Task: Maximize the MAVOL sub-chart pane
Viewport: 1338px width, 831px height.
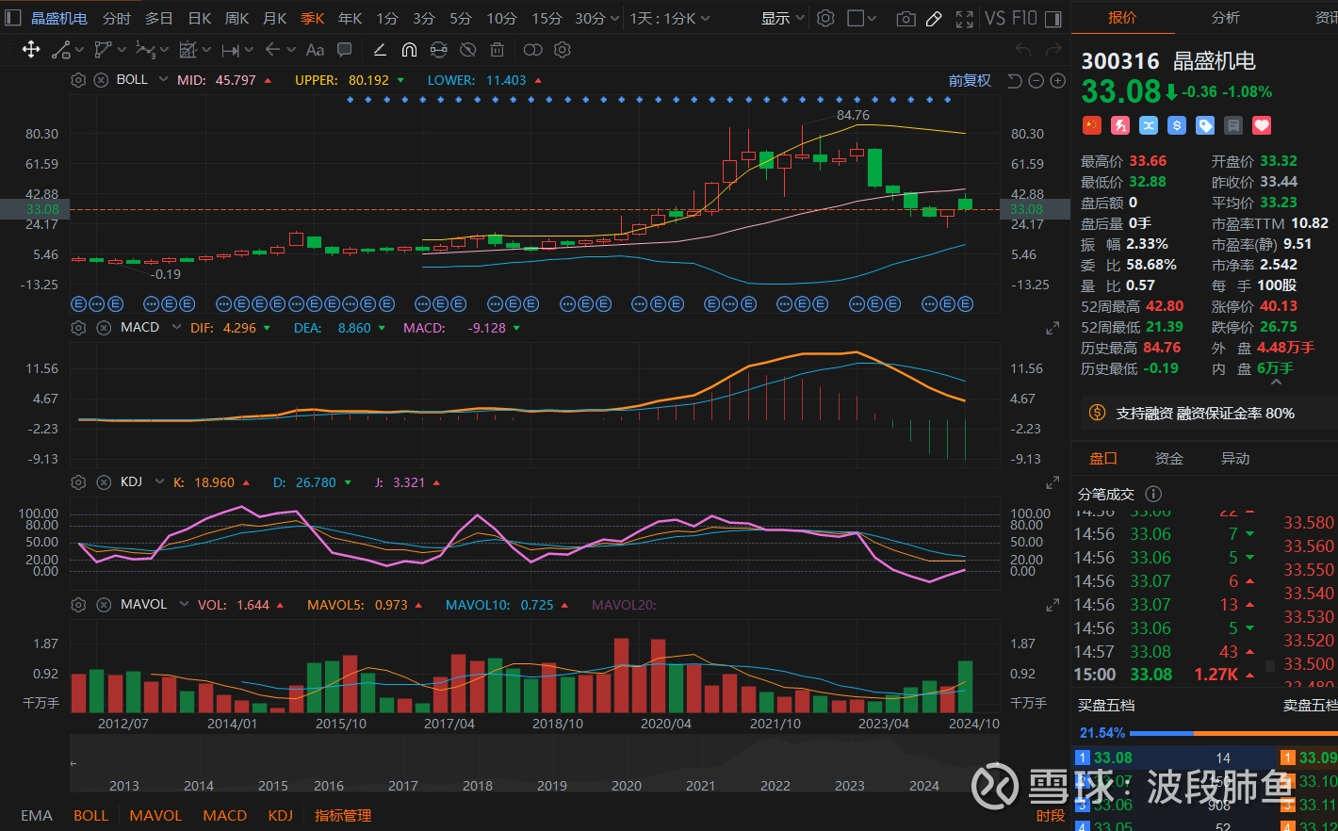Action: click(x=1052, y=605)
